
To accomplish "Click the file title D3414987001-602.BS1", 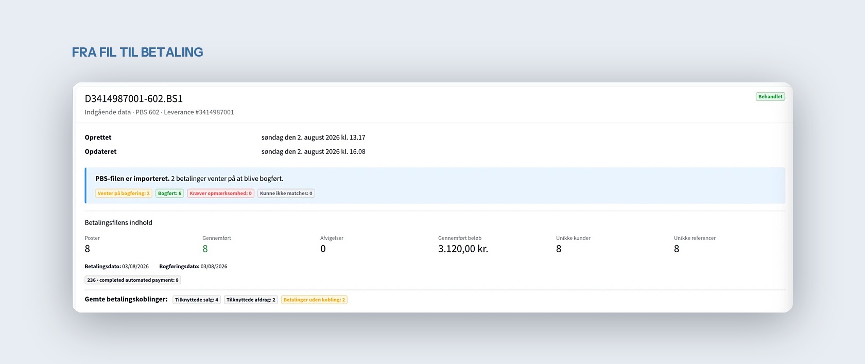I will [x=134, y=98].
